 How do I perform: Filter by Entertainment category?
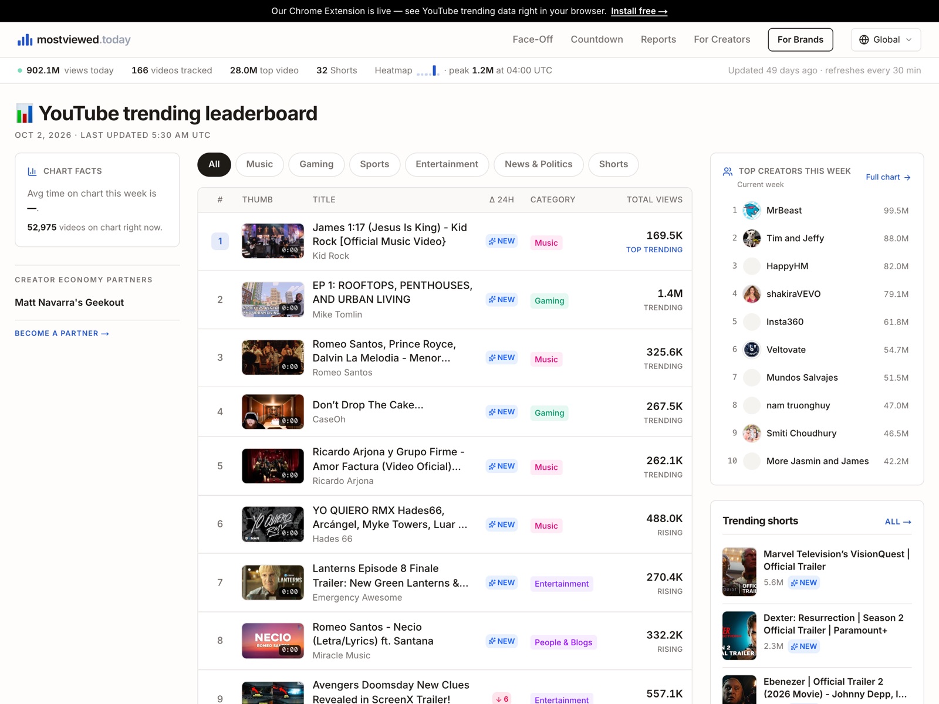point(447,164)
